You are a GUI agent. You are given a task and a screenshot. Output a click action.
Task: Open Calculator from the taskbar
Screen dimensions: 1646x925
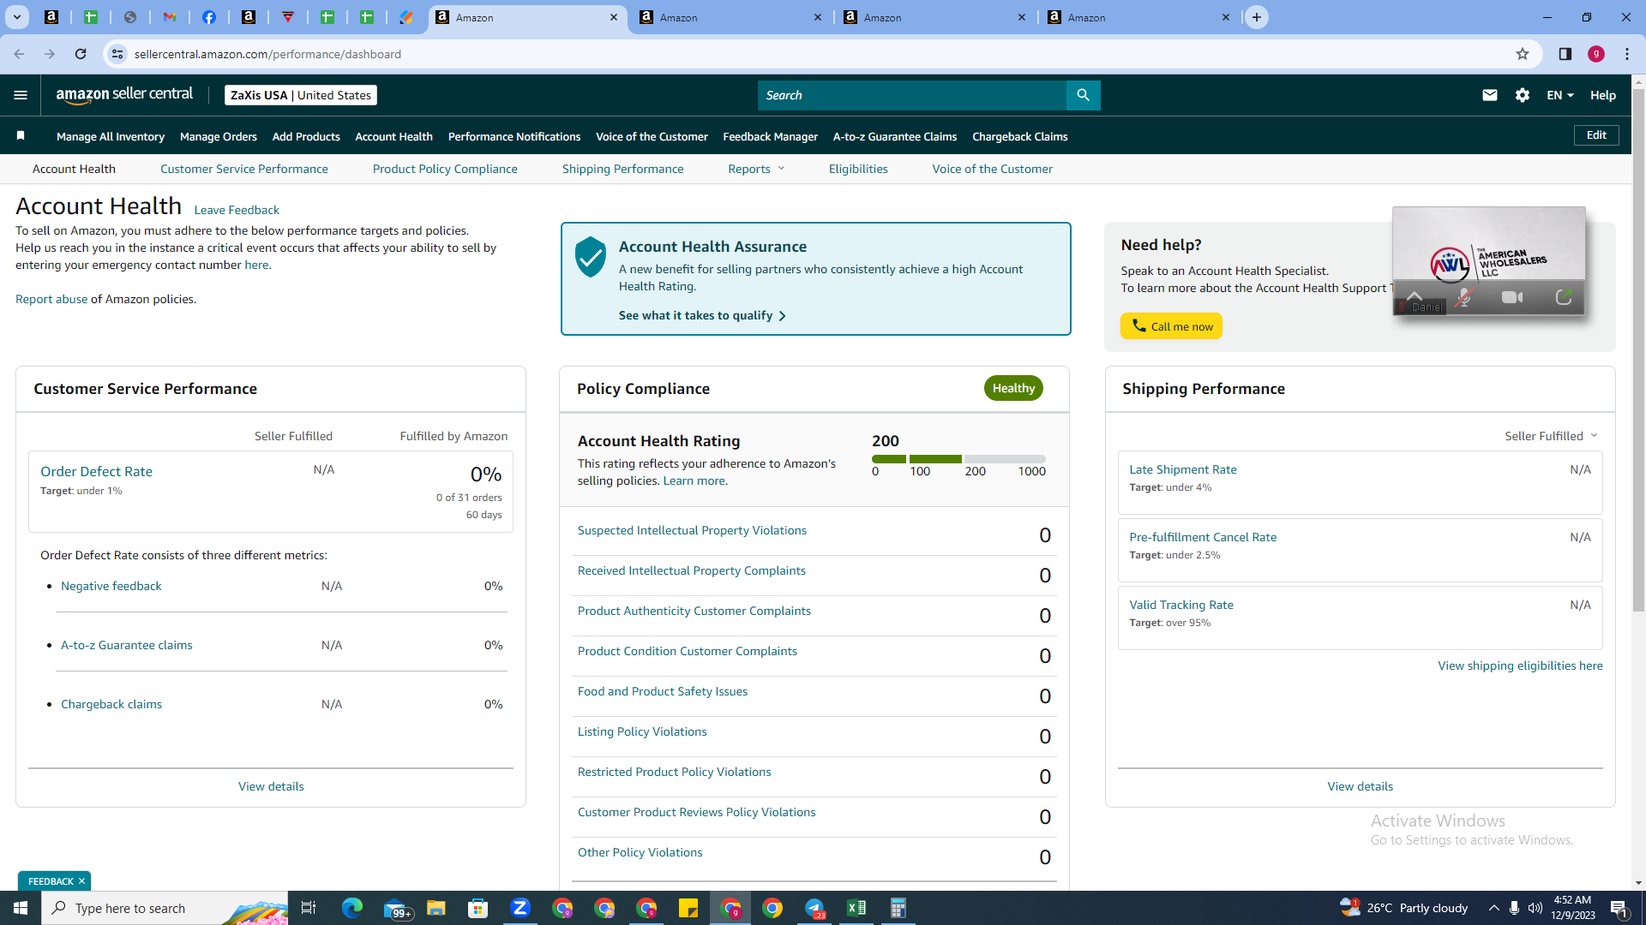pos(898,908)
